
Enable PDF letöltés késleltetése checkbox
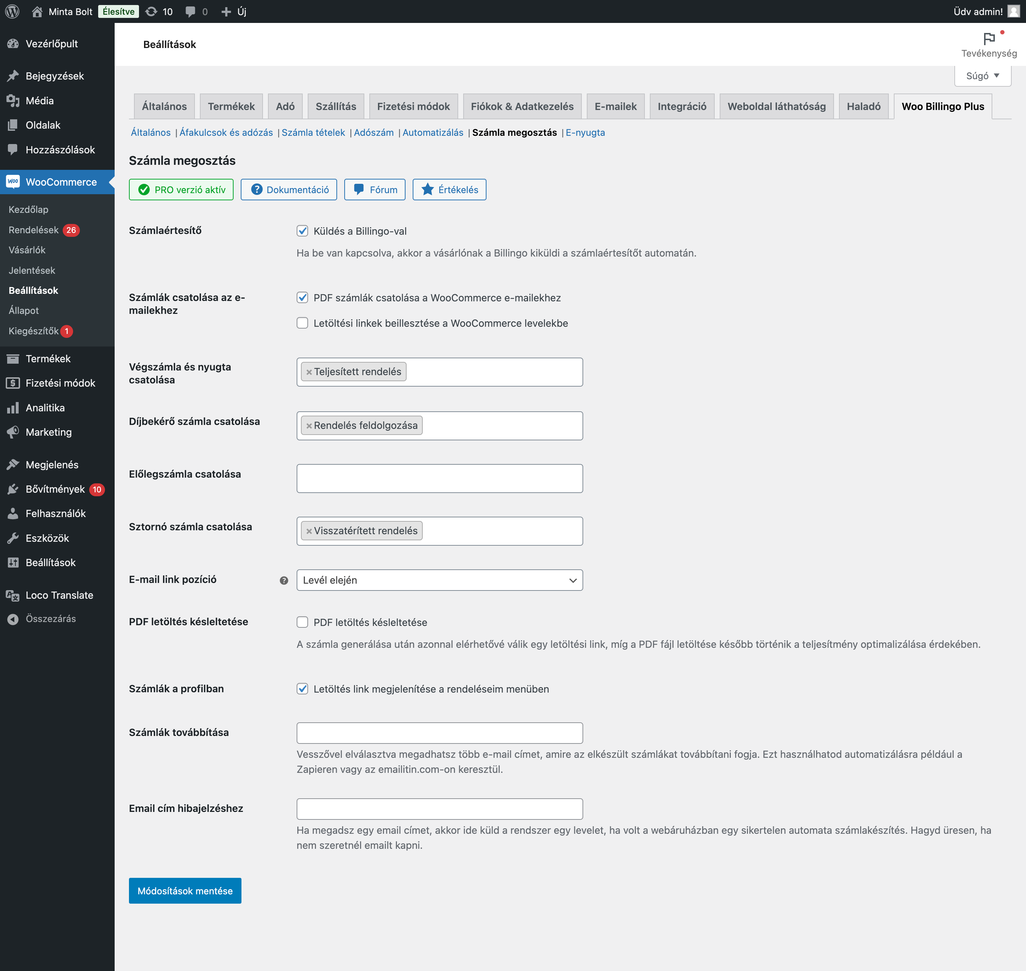tap(302, 622)
